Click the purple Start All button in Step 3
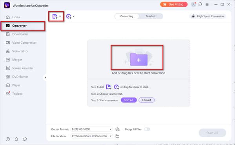 129,100
